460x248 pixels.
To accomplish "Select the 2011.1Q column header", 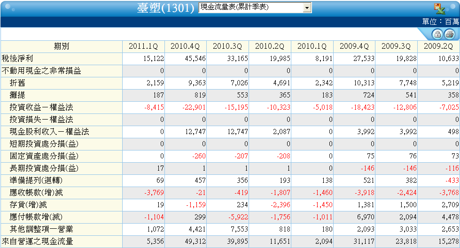I will [143, 46].
